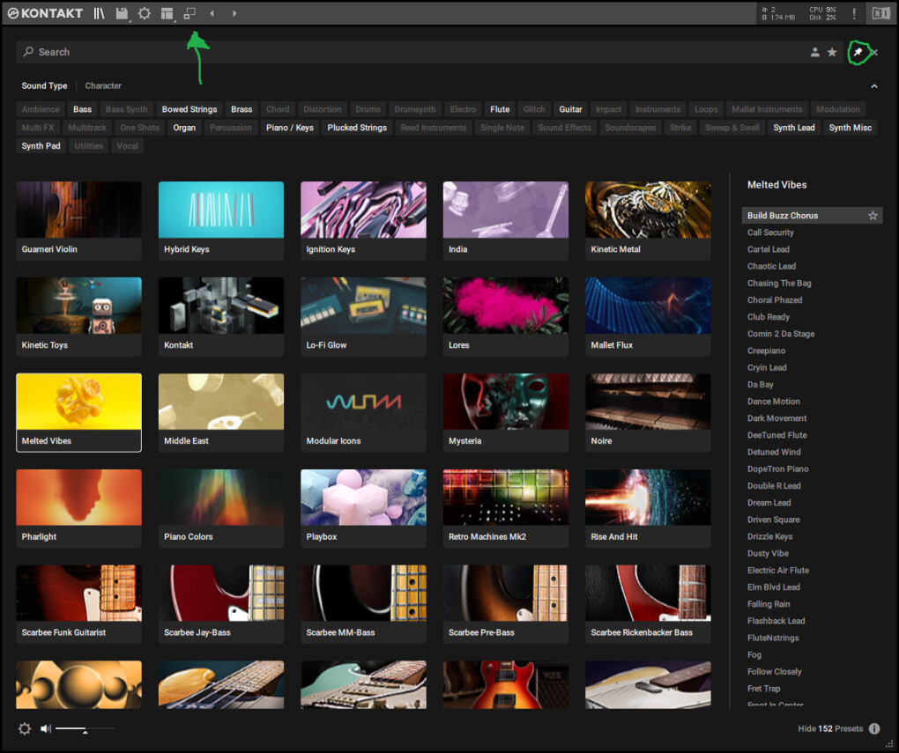The width and height of the screenshot is (899, 753).
Task: Go to previous instrument with left arrow
Action: click(212, 13)
